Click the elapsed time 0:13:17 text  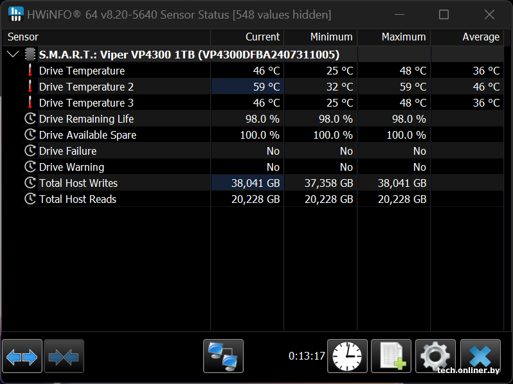click(x=307, y=356)
